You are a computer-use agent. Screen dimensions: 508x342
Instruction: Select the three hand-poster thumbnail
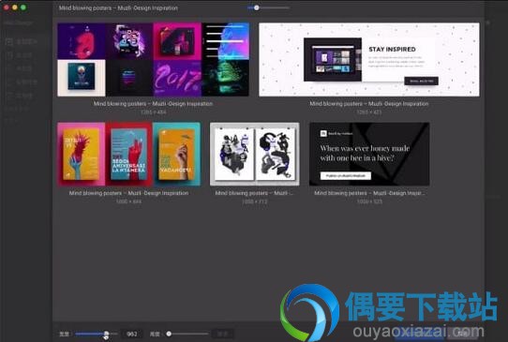coord(128,154)
